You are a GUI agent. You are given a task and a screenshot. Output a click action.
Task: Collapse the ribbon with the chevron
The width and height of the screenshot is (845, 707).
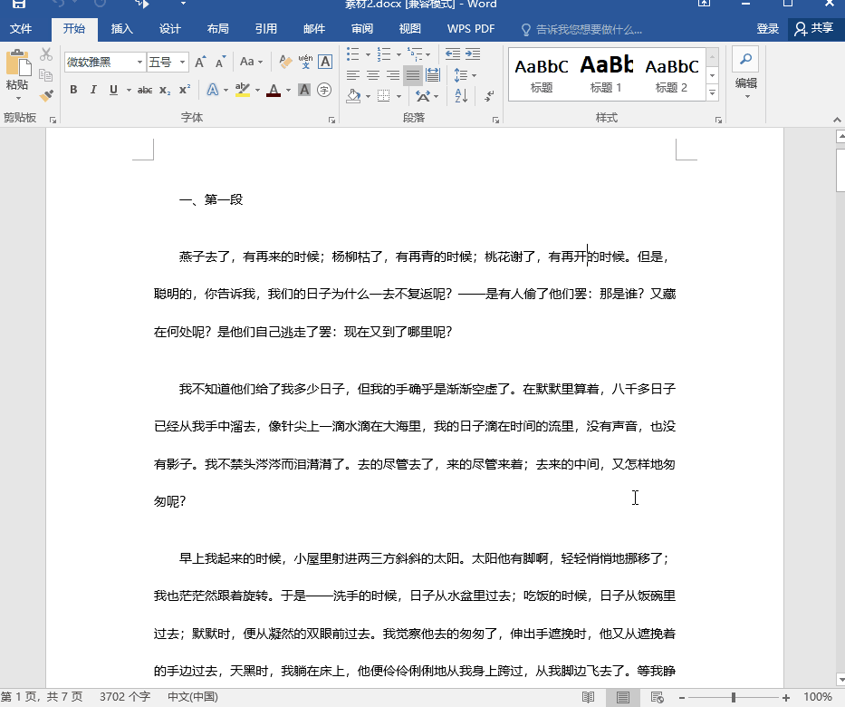pyautogui.click(x=836, y=120)
